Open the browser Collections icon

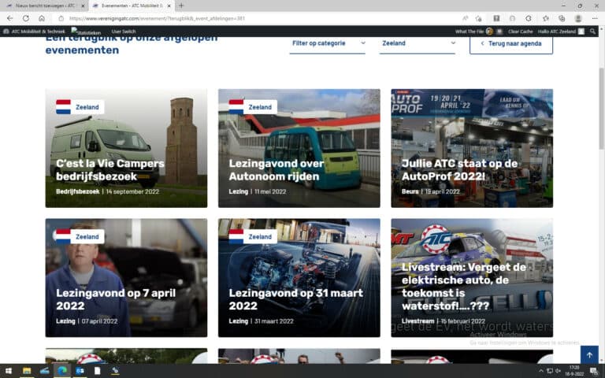[562, 18]
